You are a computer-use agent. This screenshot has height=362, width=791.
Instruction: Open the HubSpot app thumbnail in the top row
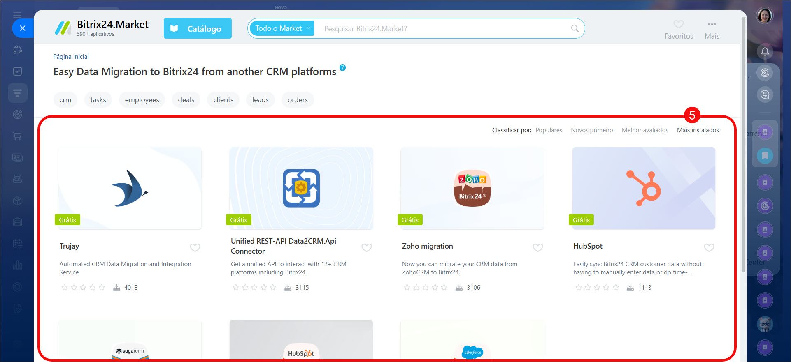pyautogui.click(x=644, y=188)
